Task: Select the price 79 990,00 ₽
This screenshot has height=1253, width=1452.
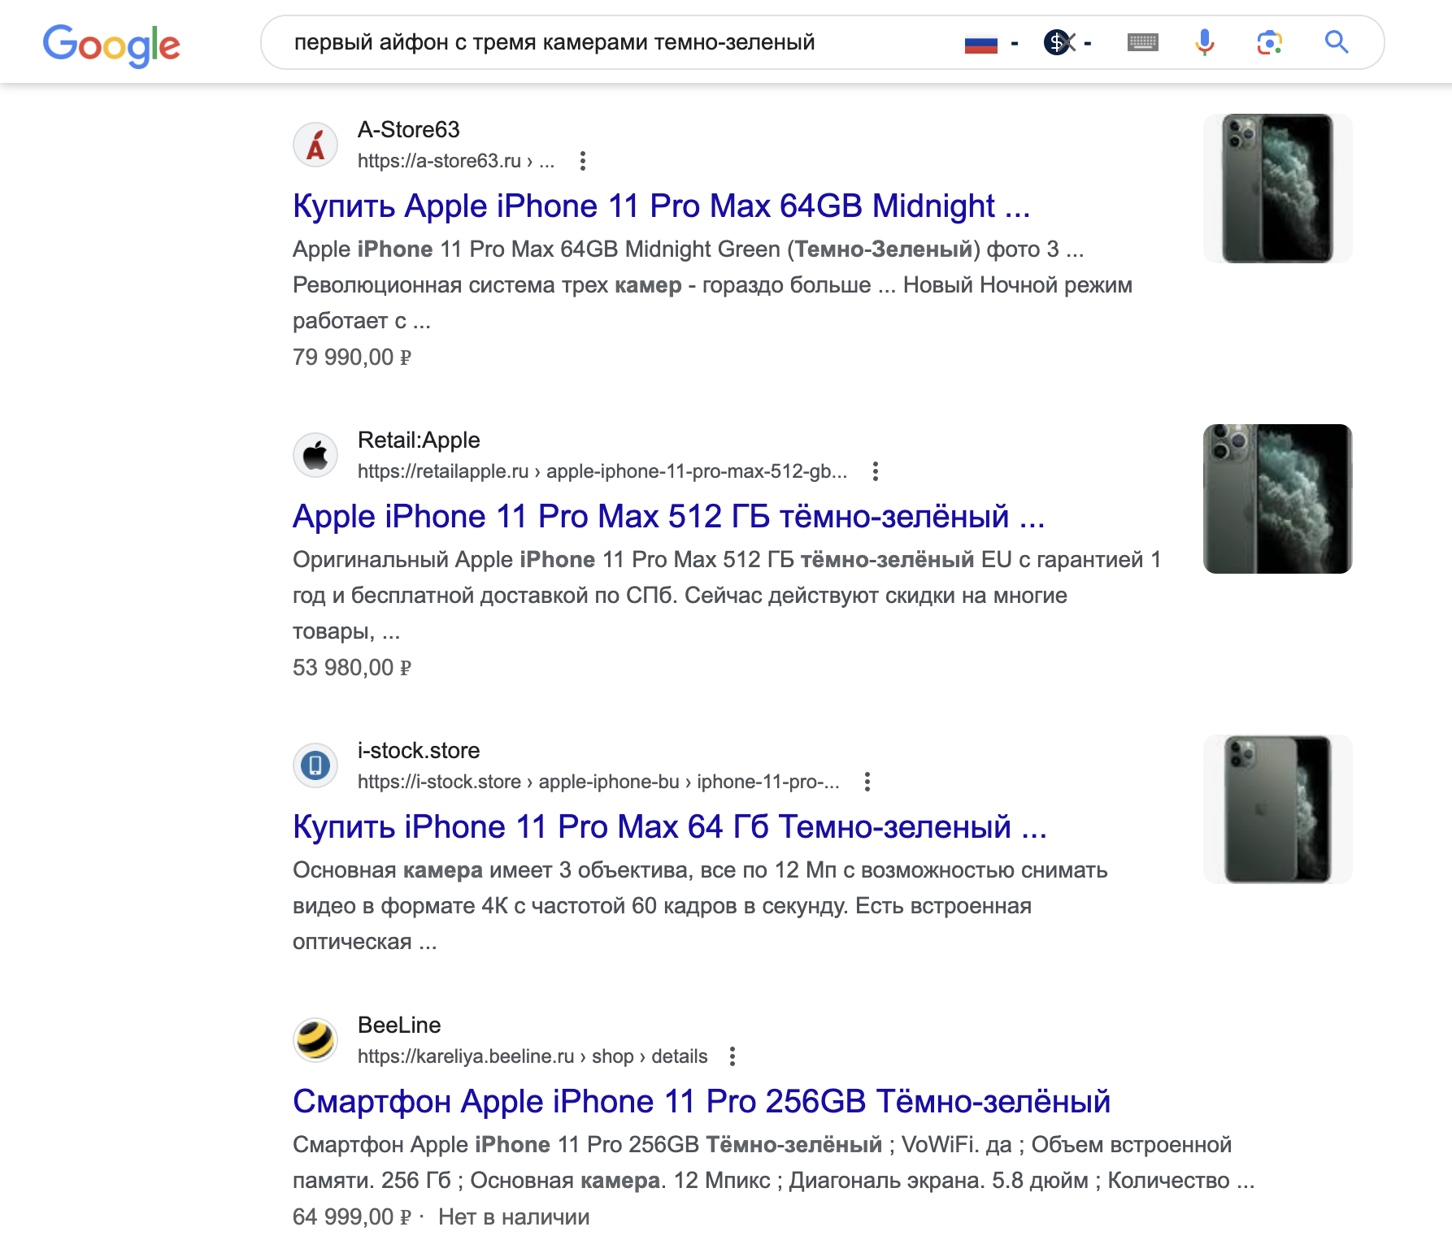Action: click(352, 357)
